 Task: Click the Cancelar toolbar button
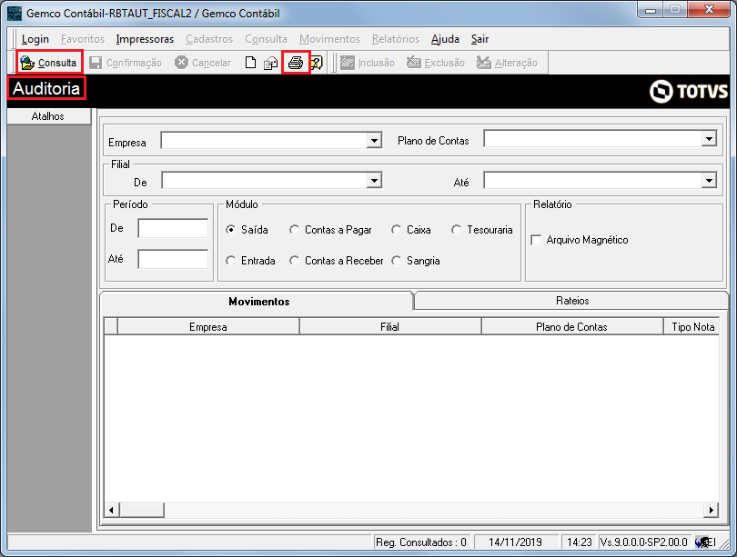pos(203,63)
